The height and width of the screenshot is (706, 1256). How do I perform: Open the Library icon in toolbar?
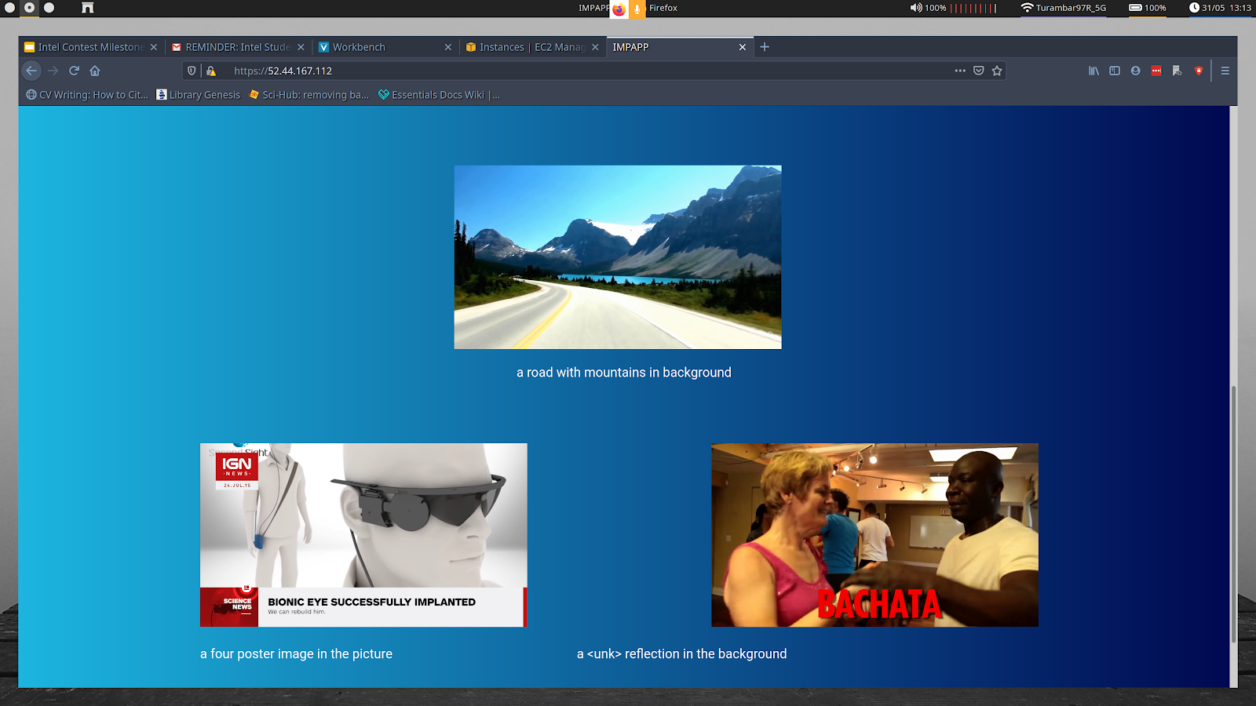coord(1094,71)
